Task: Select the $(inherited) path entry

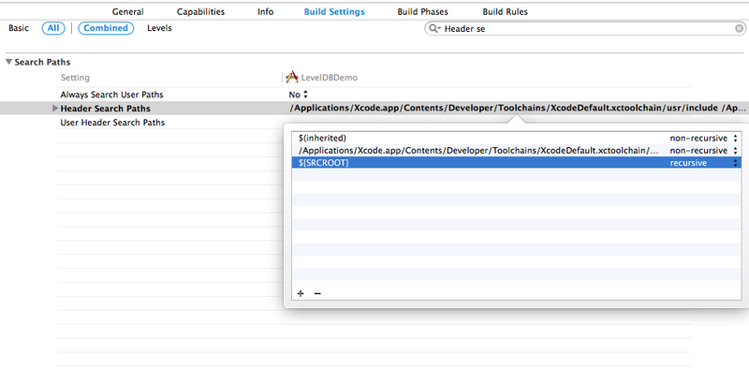Action: pyautogui.click(x=322, y=139)
